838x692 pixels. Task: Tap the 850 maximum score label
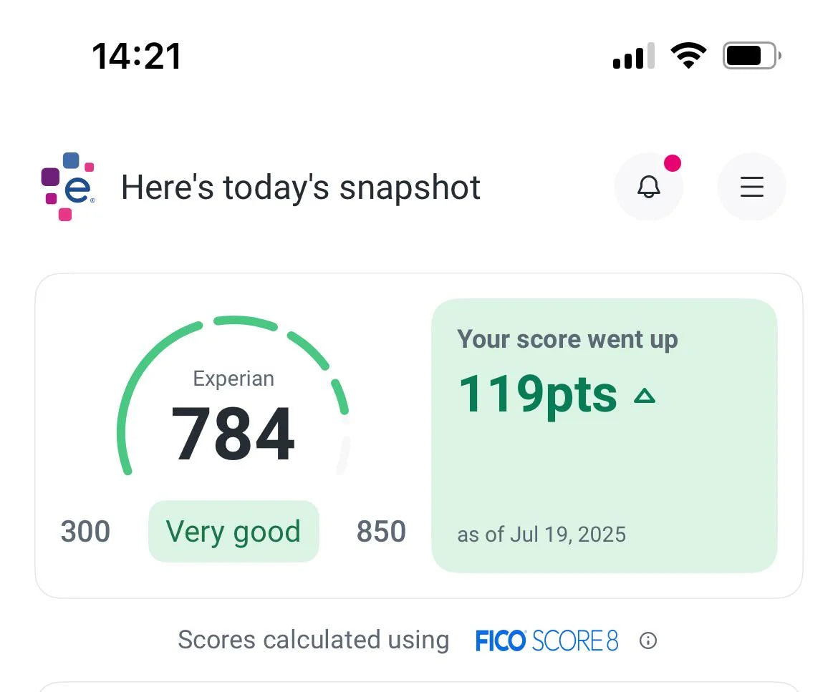pos(381,532)
